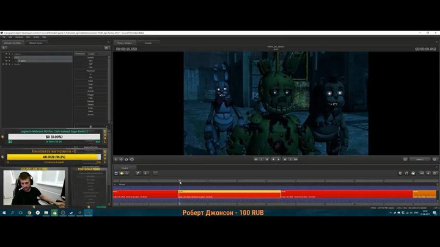Open the Edit menu
The image size is (440, 247).
tap(10, 37)
